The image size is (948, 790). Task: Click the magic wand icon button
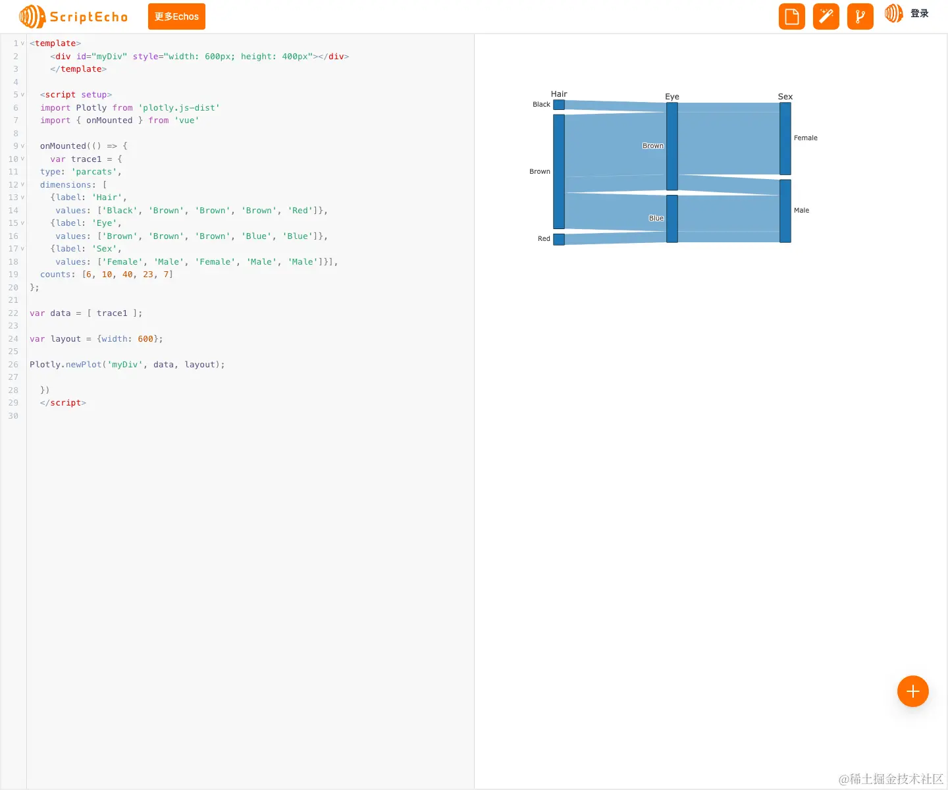[826, 16]
